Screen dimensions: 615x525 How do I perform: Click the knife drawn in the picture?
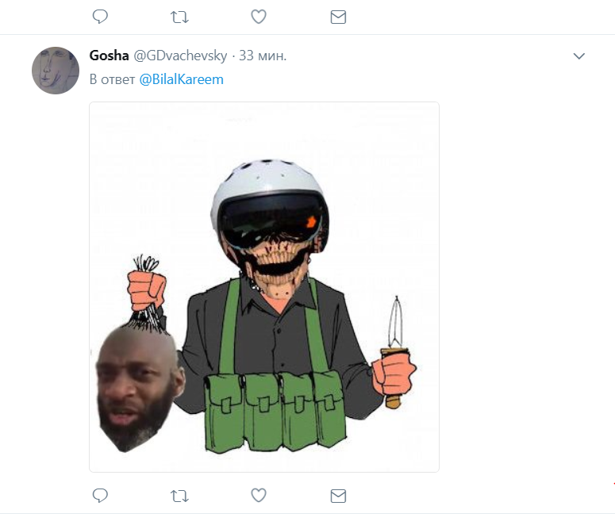[395, 349]
